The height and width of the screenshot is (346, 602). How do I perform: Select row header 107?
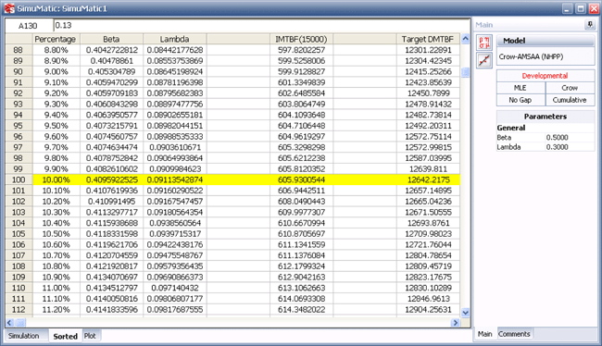[19, 255]
